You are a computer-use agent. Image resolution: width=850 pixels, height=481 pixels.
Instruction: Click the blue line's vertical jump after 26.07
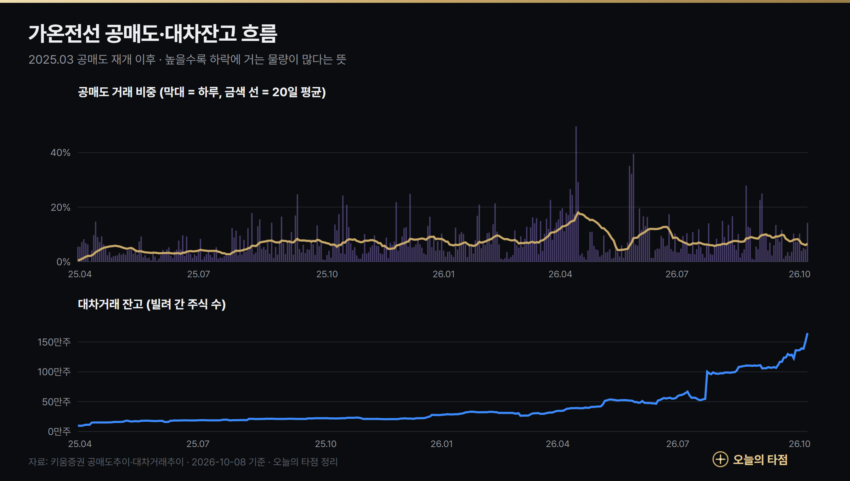(706, 385)
